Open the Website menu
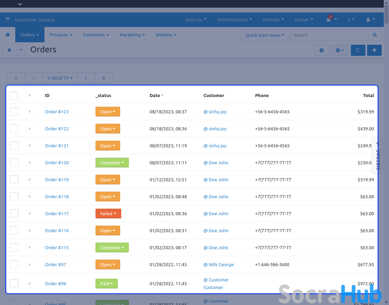 click(x=166, y=35)
